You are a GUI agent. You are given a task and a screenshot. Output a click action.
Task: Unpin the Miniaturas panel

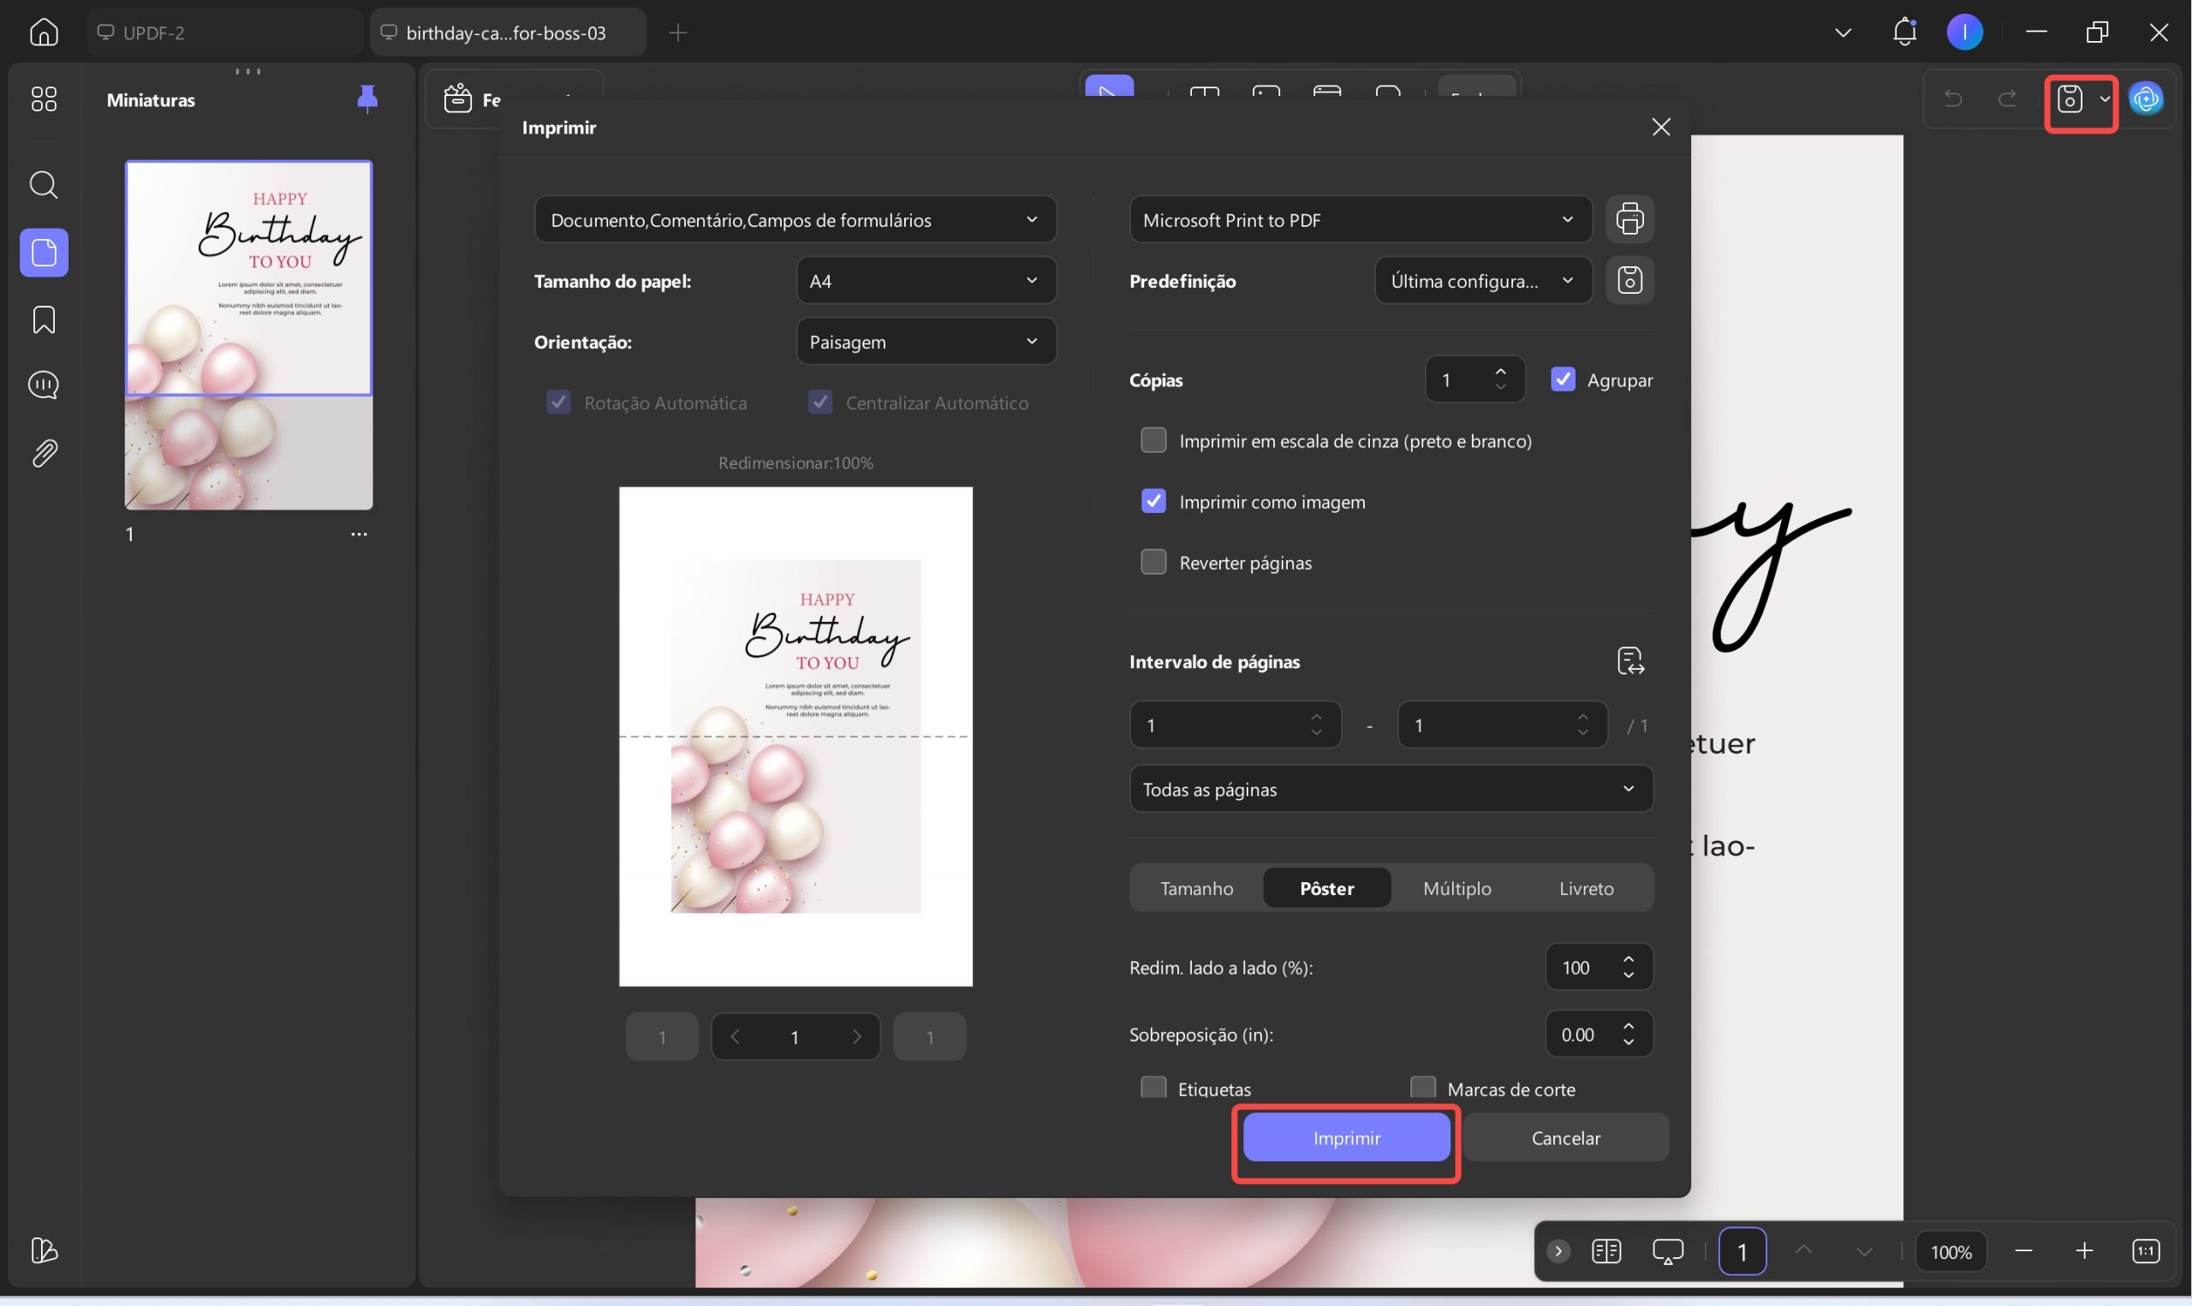(367, 99)
